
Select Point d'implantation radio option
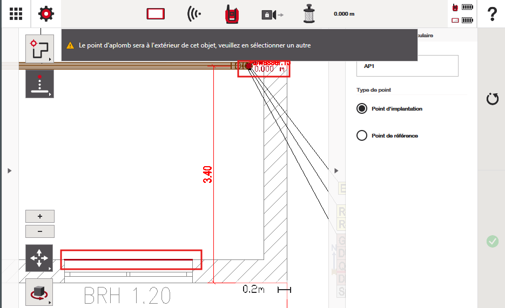362,109
